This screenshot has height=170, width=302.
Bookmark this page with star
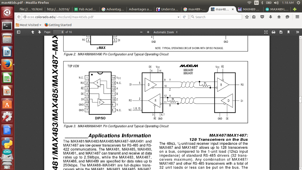point(247,17)
